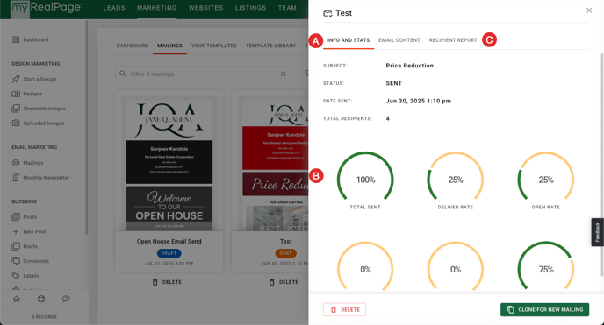Click the Mailings at-sign icon

pos(16,163)
